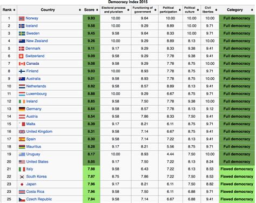The image size is (256, 203).
Task: Open the Czech Republic country link
Action: pos(39,199)
